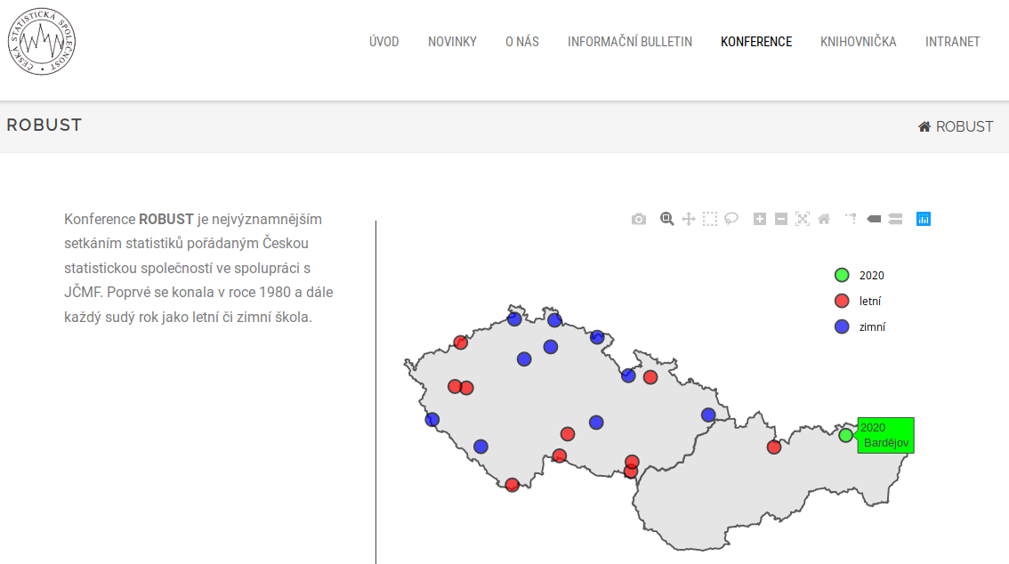The height and width of the screenshot is (564, 1009).
Task: Open the NOVINKY menu item
Action: pos(452,42)
